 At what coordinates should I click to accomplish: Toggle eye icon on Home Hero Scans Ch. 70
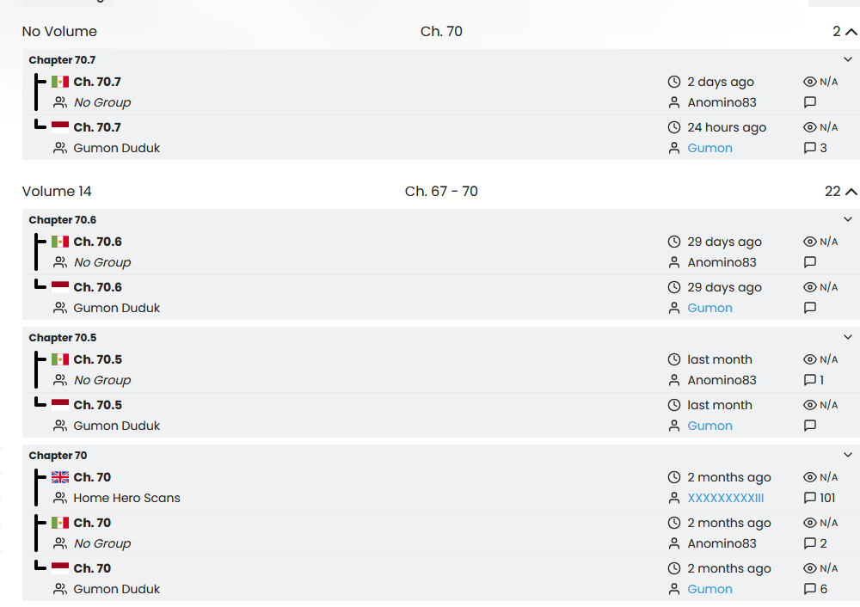coord(809,477)
